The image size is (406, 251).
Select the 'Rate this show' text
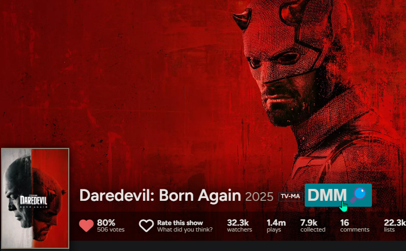180,222
